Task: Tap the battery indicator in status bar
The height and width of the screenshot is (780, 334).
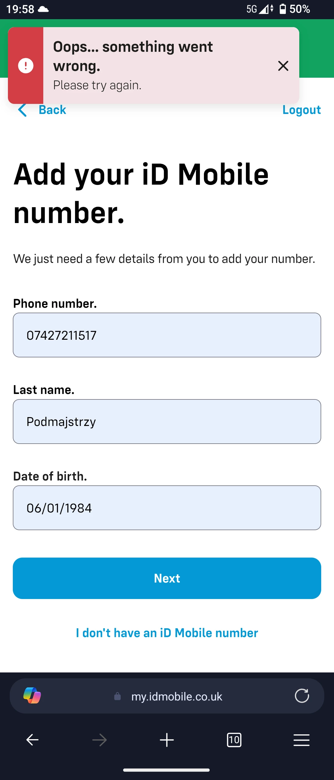Action: [x=283, y=9]
